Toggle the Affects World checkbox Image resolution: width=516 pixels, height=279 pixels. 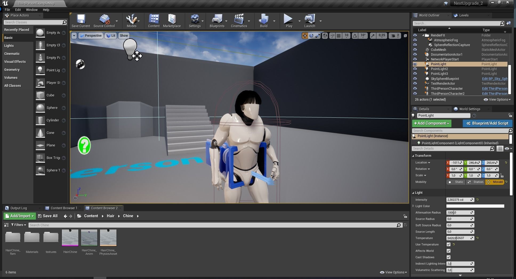449,251
